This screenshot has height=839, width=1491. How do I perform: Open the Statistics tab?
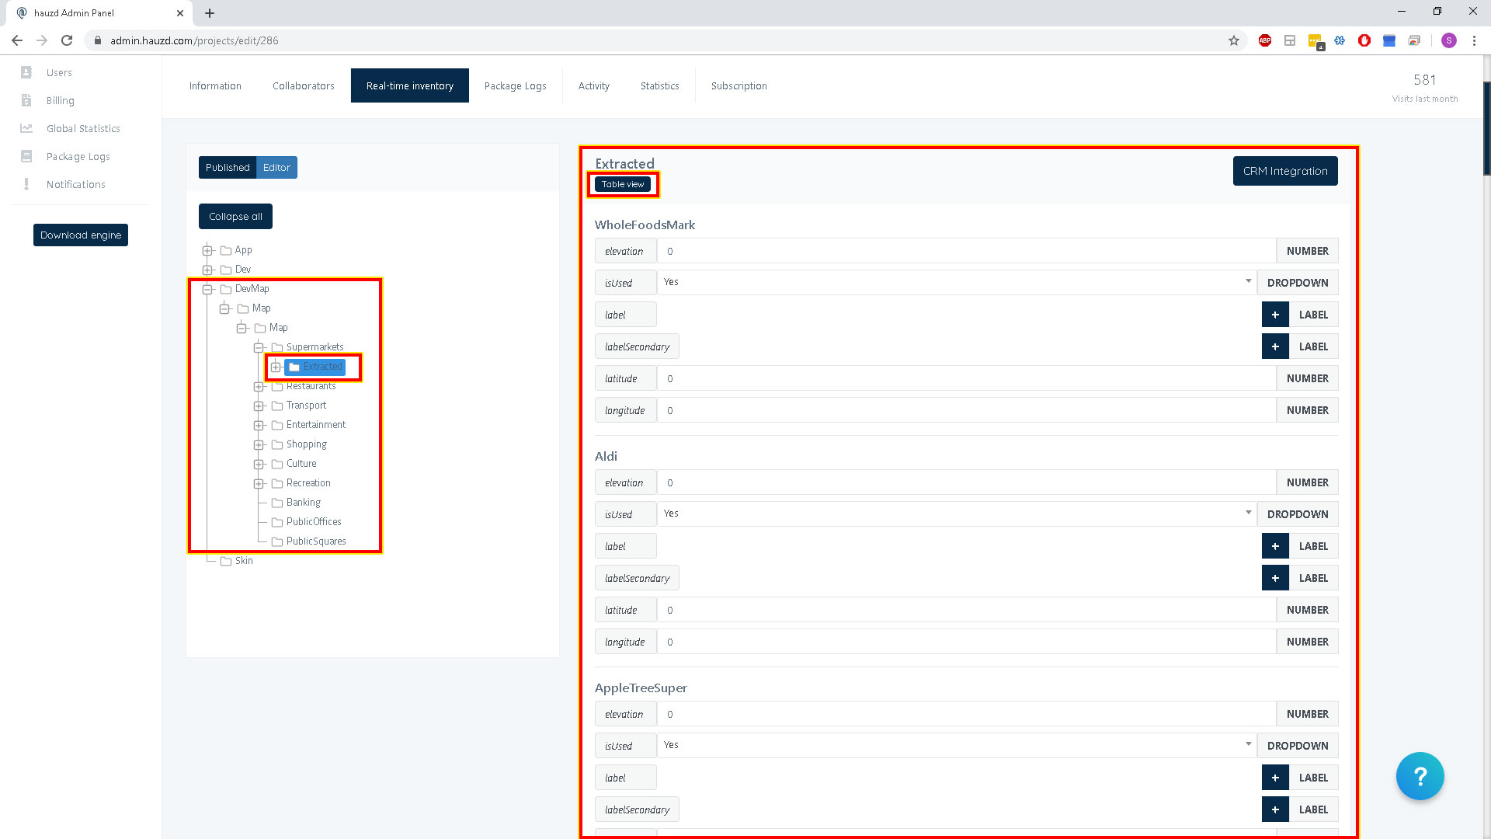click(659, 85)
